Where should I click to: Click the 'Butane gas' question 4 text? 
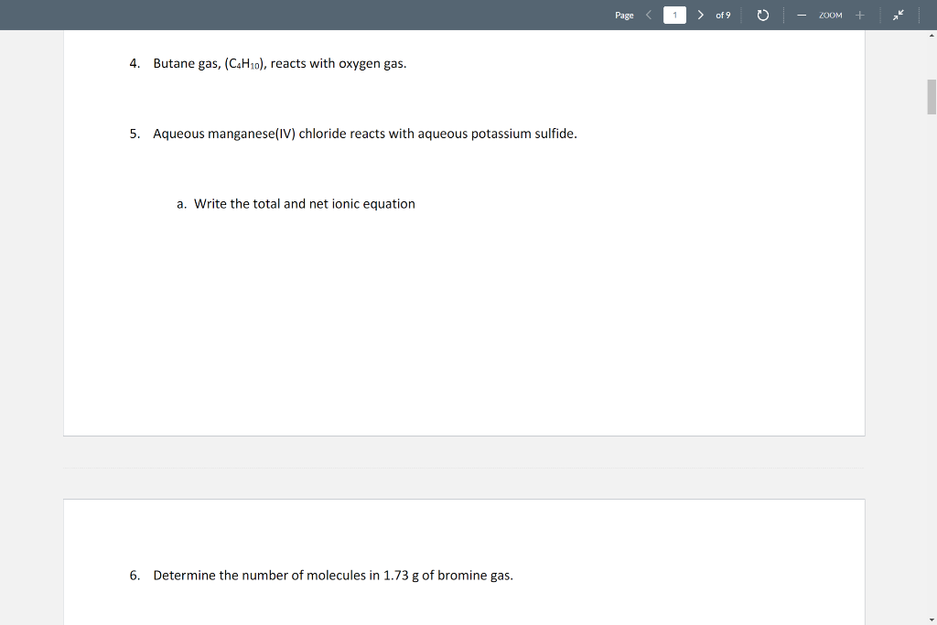(x=280, y=63)
